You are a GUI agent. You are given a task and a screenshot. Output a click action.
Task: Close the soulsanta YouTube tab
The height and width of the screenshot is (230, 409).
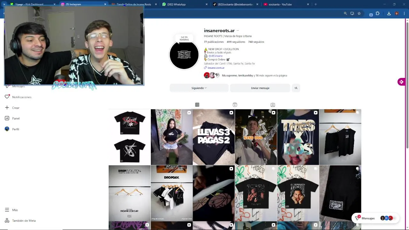[308, 4]
